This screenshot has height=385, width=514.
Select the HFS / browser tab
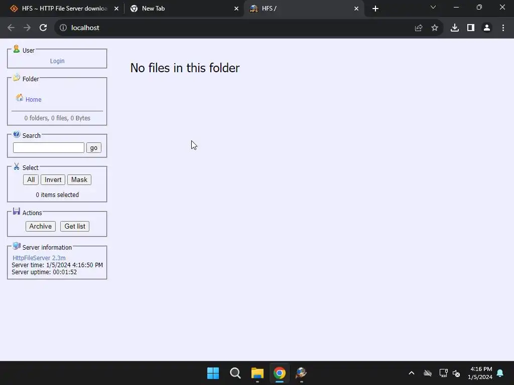(x=304, y=9)
